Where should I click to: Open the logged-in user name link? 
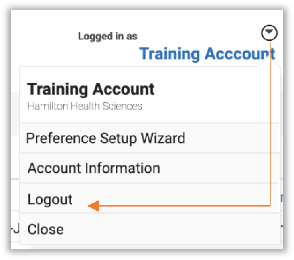[x=207, y=54]
